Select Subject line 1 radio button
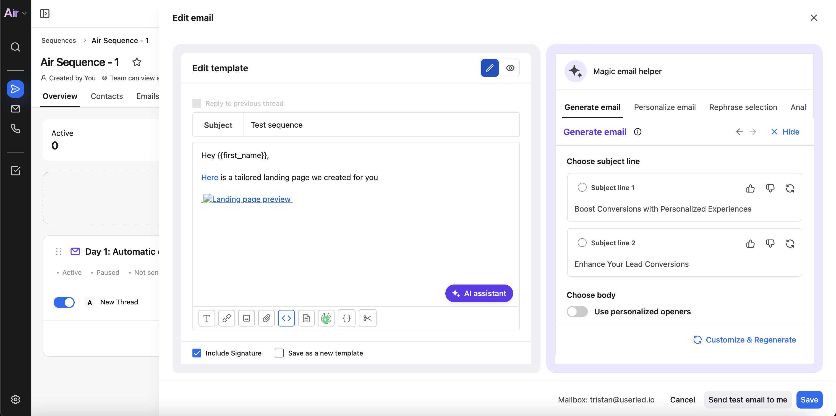 [x=582, y=187]
